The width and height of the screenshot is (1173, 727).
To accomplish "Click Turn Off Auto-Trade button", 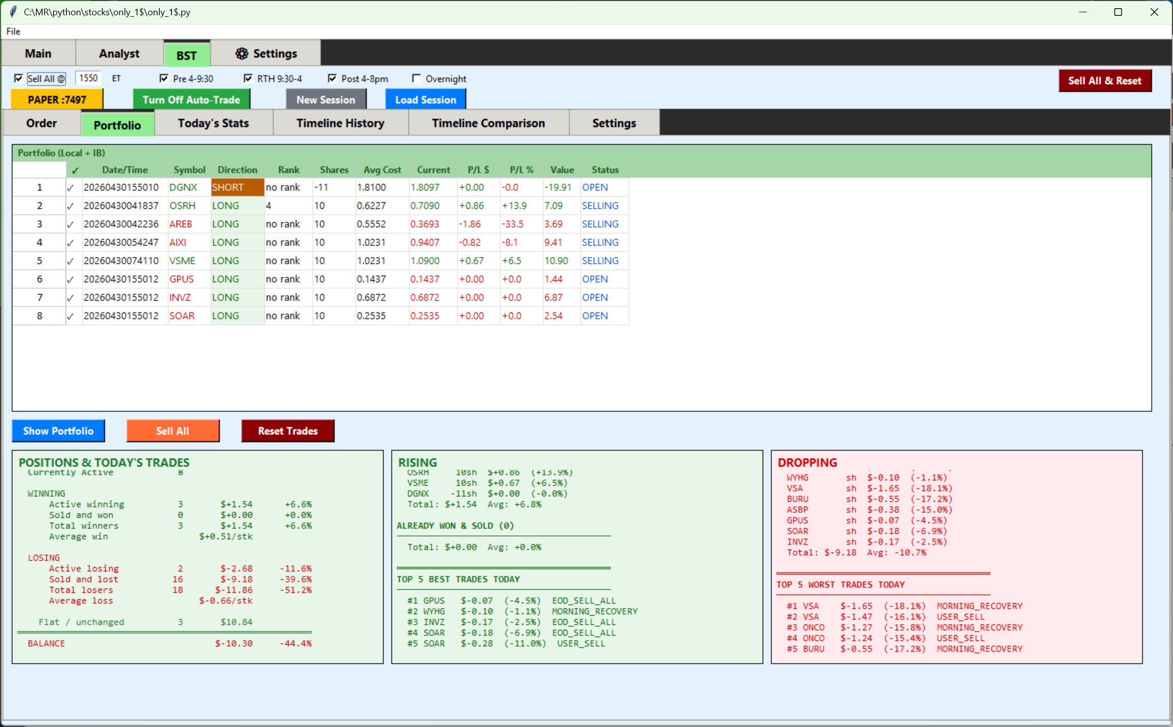I will point(191,99).
